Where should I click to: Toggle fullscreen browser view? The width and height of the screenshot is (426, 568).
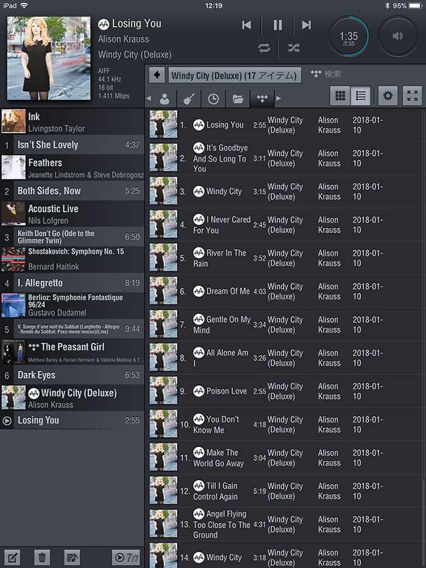point(412,95)
